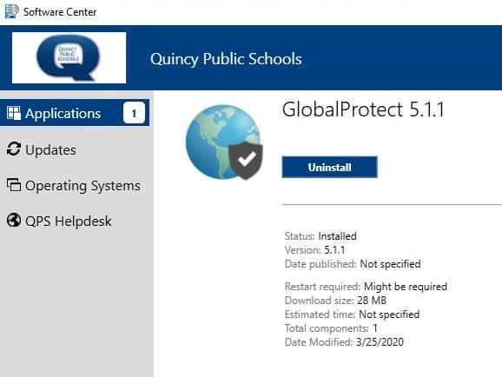Open the Applications section

pyautogui.click(x=75, y=113)
